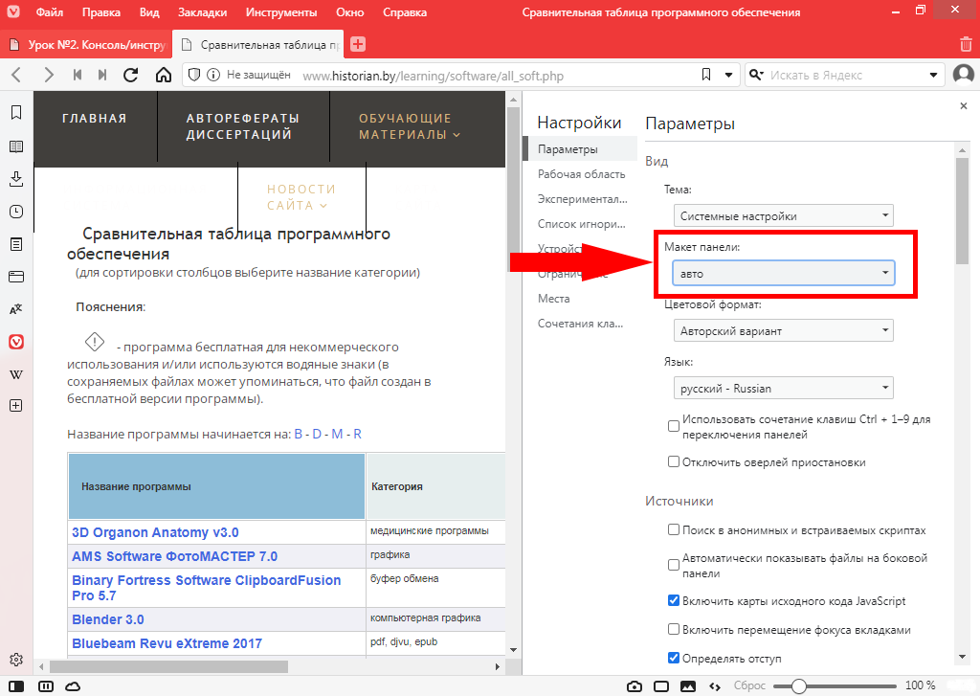This screenshot has height=696, width=980.
Task: Open the Downloads panel in sidebar
Action: coord(16,179)
